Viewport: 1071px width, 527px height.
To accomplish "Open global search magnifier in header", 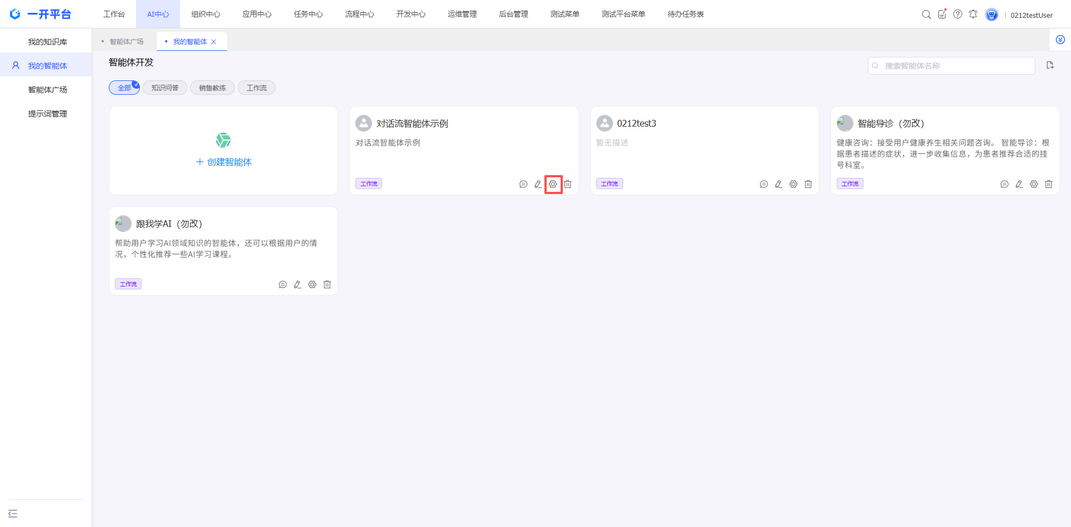I will pyautogui.click(x=926, y=14).
